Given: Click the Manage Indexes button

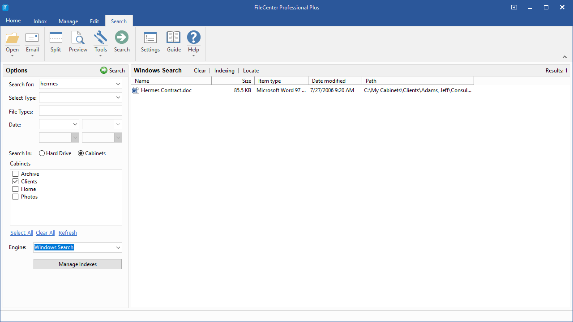Looking at the screenshot, I should [77, 264].
